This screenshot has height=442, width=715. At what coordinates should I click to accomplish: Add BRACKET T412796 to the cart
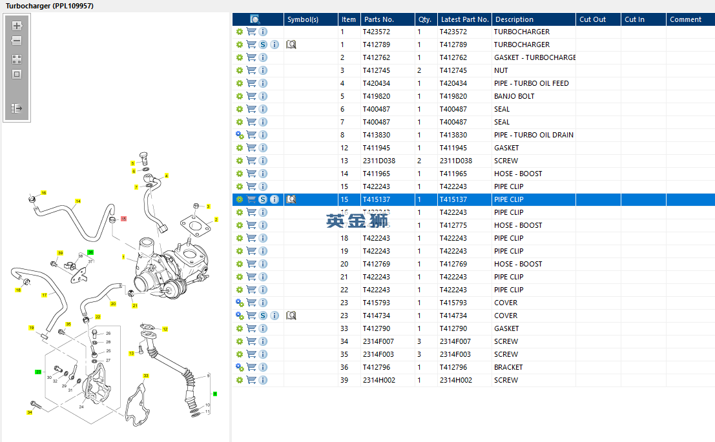(x=251, y=367)
